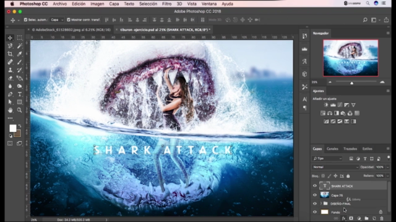Select the Rectangular Marquee tool
The height and width of the screenshot is (222, 396).
(x=19, y=38)
